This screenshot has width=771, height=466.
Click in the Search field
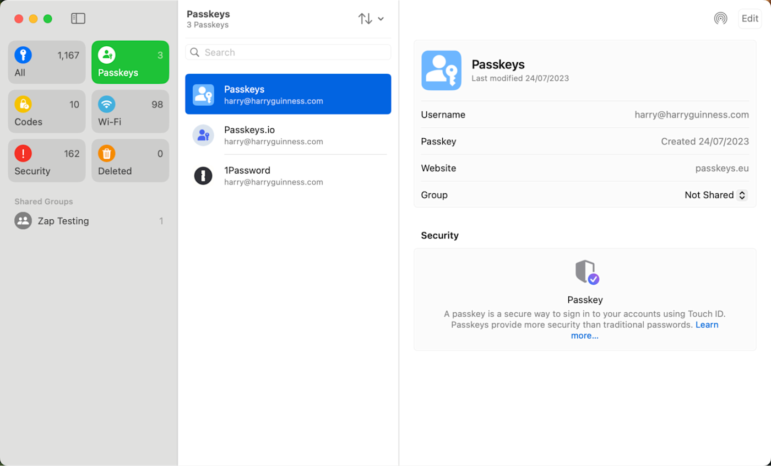(x=288, y=52)
